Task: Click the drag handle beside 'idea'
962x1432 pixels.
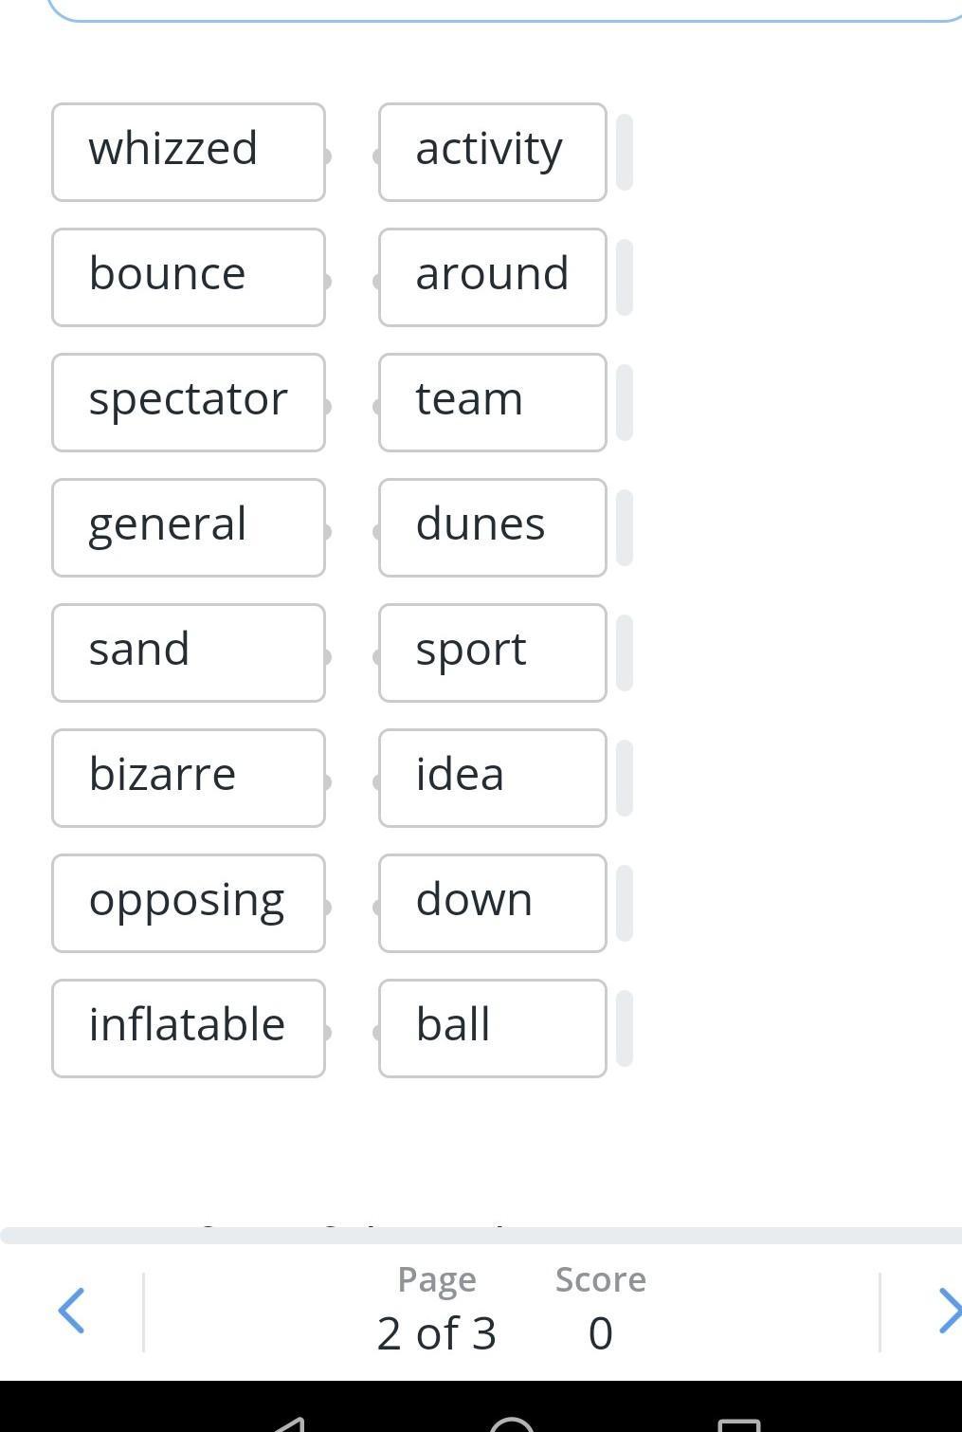Action: [x=624, y=778]
